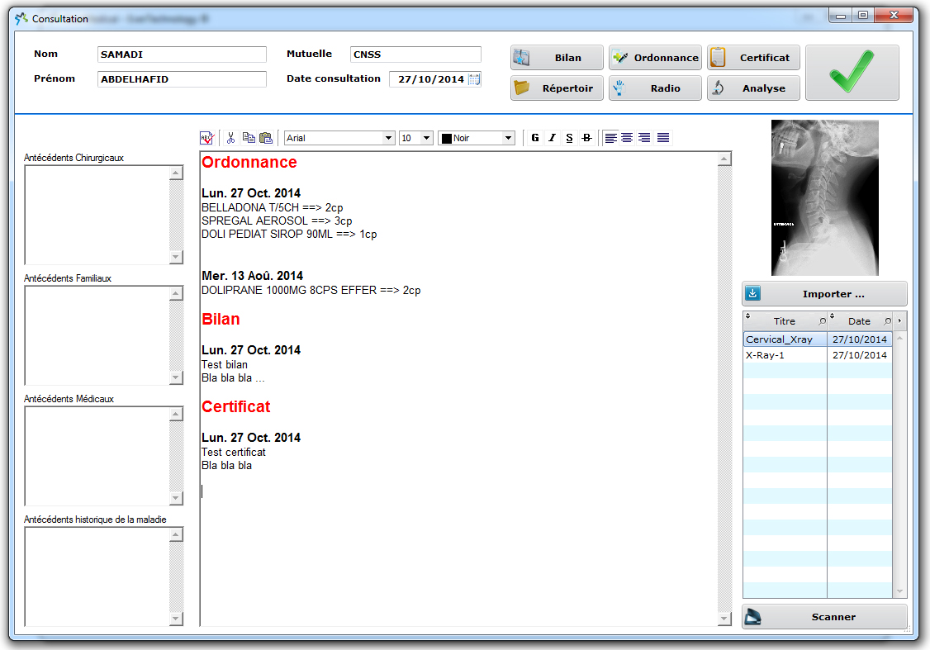Cut selected text with scissors icon
The image size is (930, 650).
[231, 138]
